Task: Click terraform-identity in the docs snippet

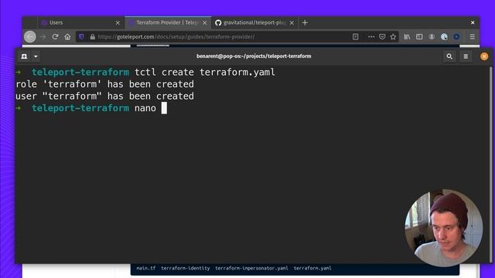Action: click(x=186, y=268)
